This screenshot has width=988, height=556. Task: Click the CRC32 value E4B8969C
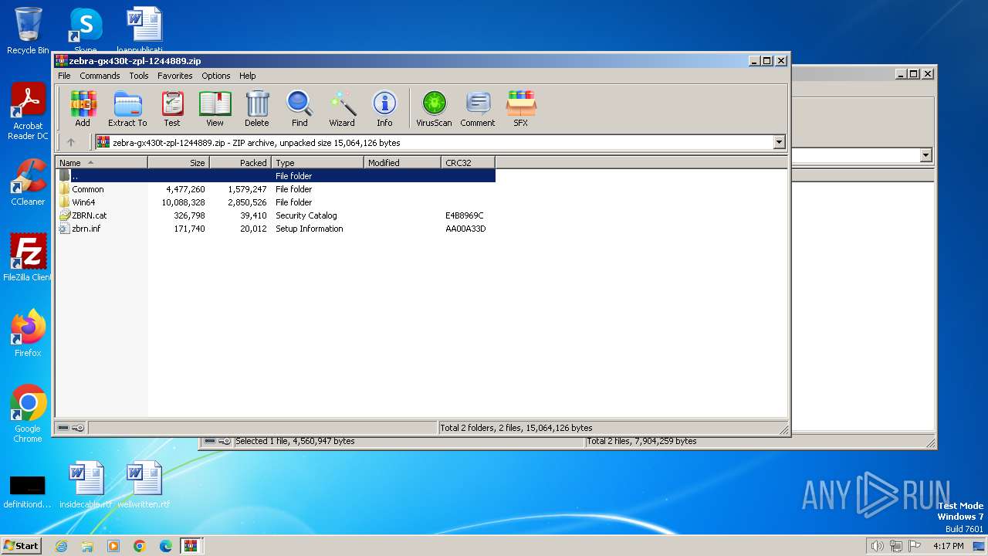(465, 215)
